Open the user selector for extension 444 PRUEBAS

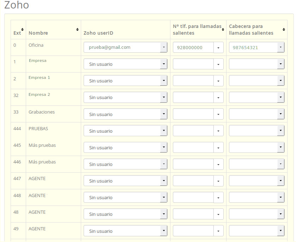coord(163,131)
